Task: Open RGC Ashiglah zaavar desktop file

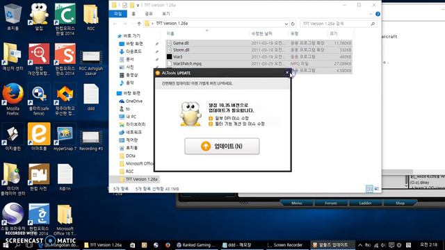Action: click(x=91, y=63)
